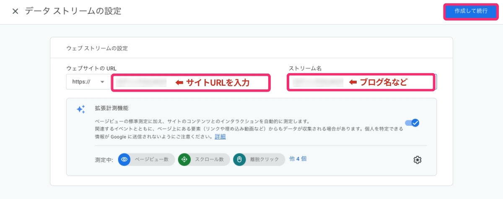The image size is (503, 199).
Task: Open enhanced measurement gear settings
Action: click(417, 160)
